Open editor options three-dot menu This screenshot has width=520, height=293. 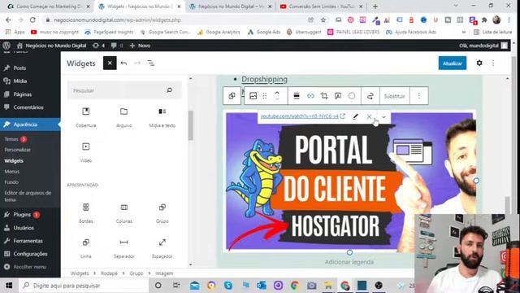click(x=493, y=63)
